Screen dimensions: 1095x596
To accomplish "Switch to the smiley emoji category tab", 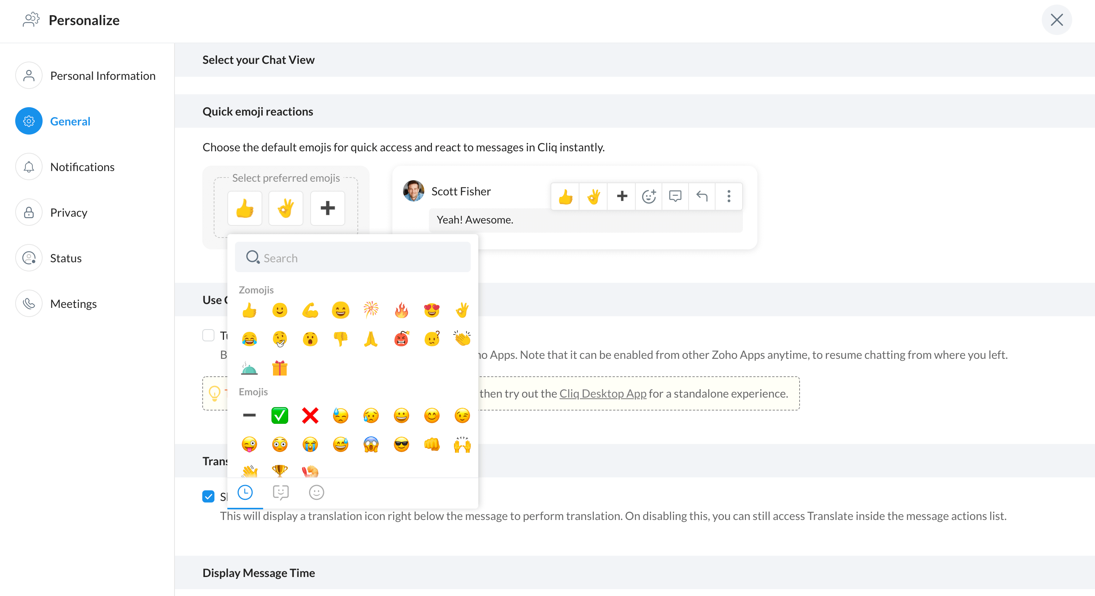I will pos(316,492).
